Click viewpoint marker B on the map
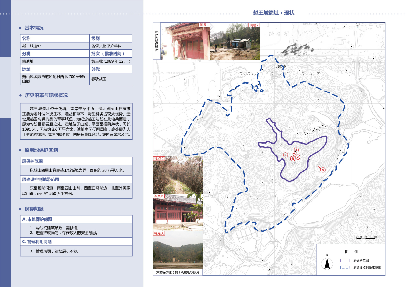The width and height of the screenshot is (406, 287). coord(292,158)
